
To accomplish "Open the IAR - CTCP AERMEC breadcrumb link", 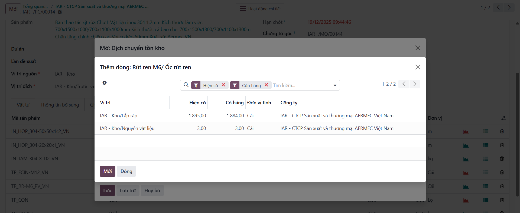I will (102, 6).
